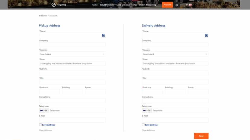
Task: Focus Pickup E-mail field
Action: tap(72, 120)
